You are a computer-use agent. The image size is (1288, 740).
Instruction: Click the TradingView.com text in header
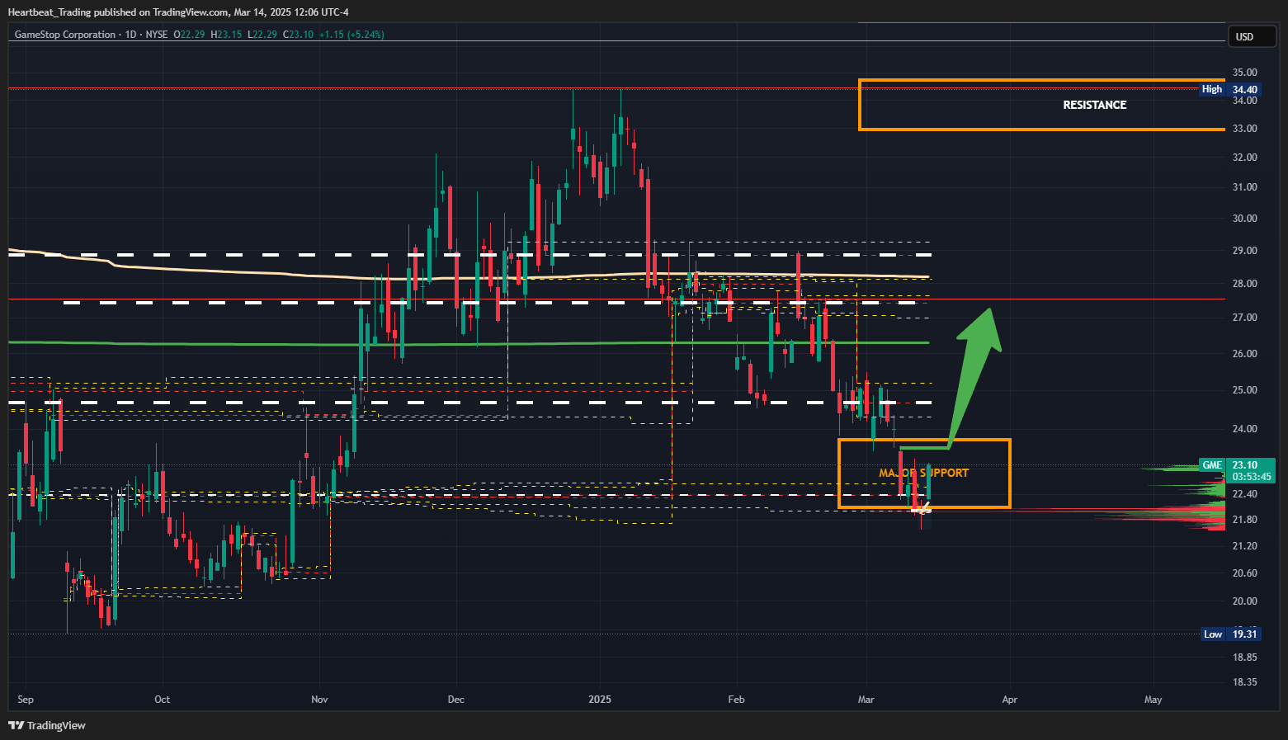pos(189,12)
